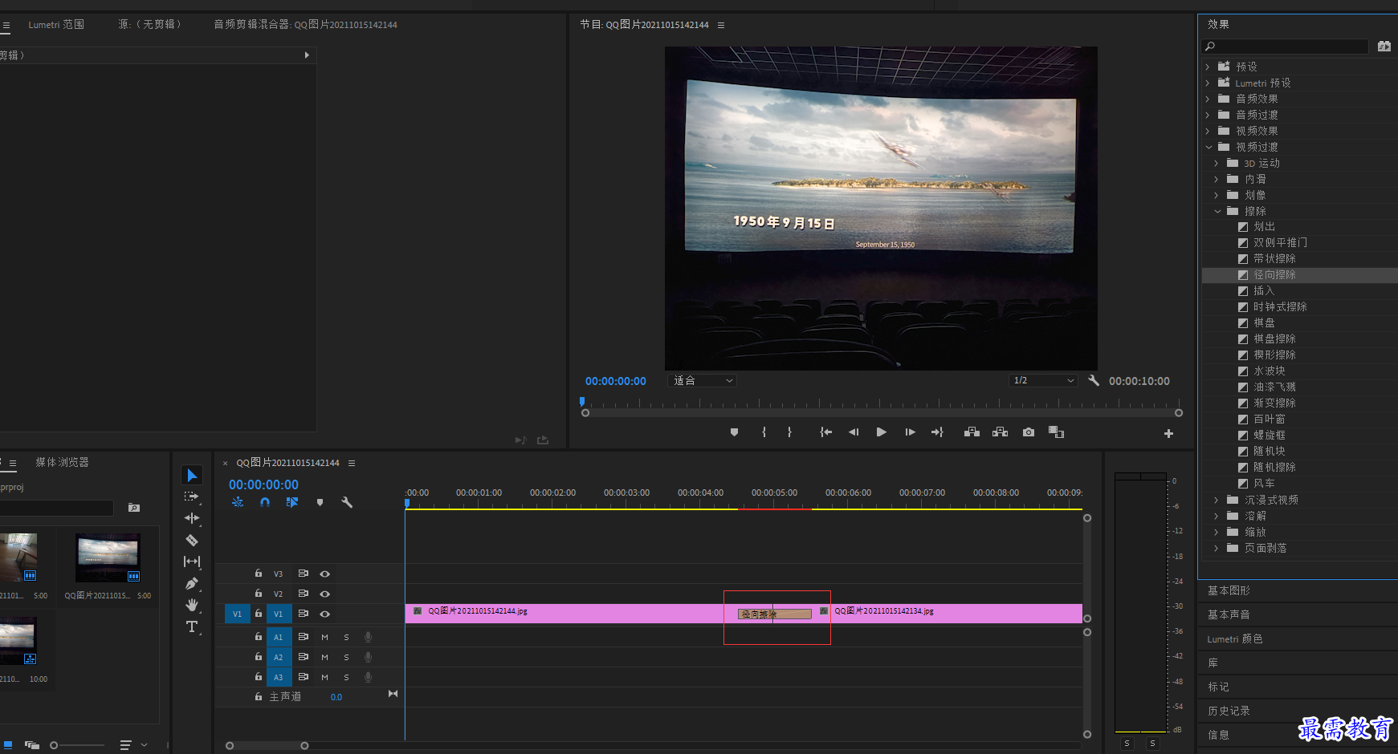Expand the 视频效果 folder
This screenshot has width=1398, height=754.
click(x=1207, y=131)
